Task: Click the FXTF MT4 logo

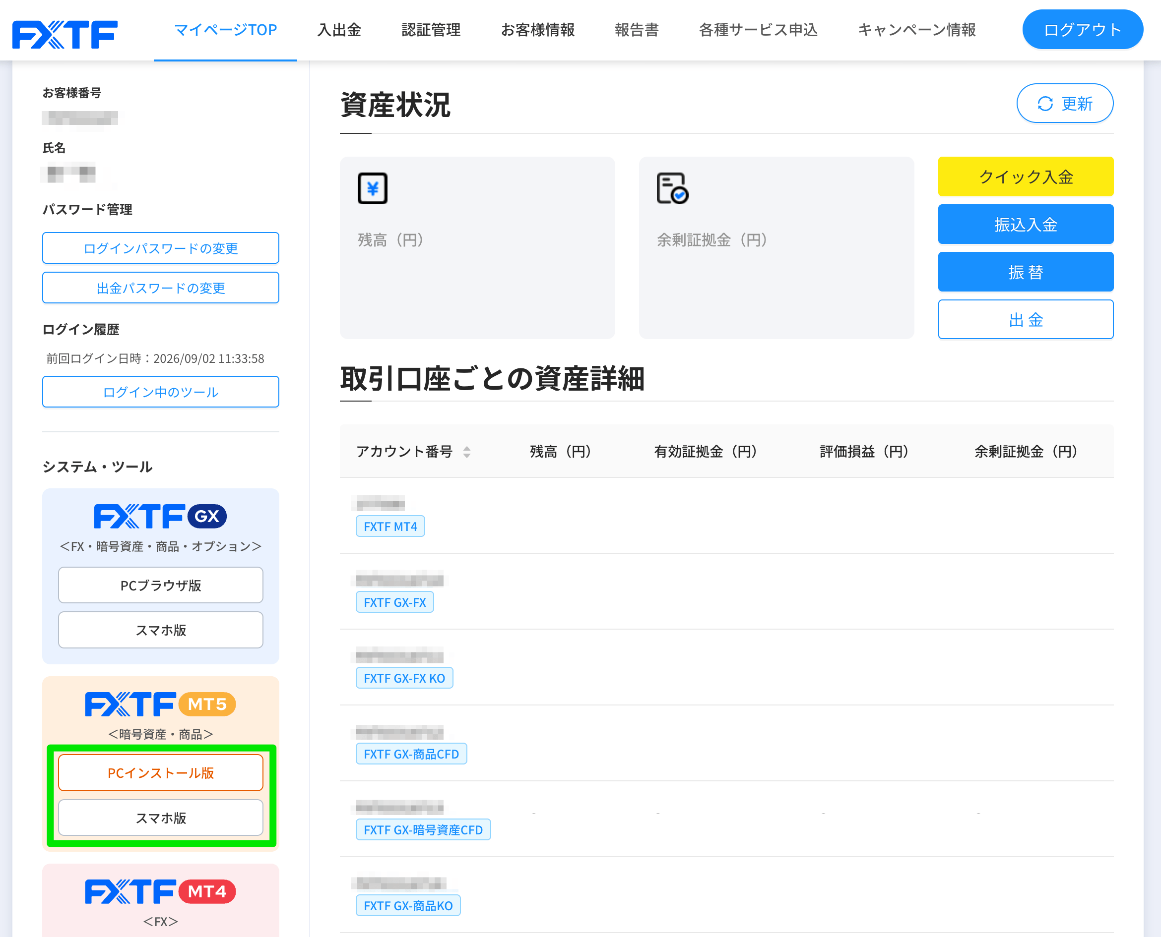Action: [160, 891]
